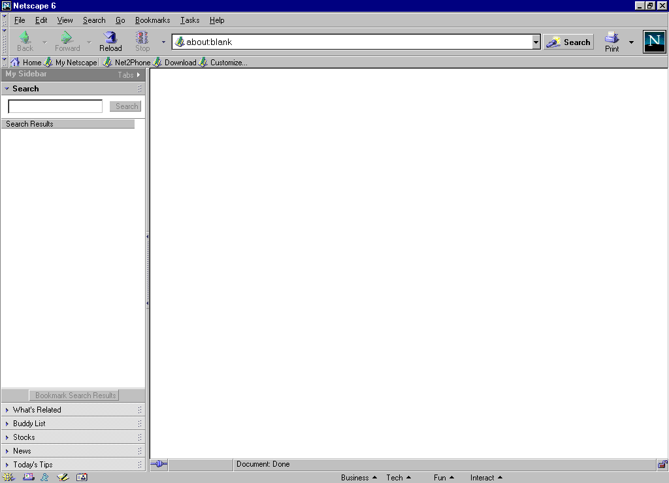This screenshot has height=483, width=669.
Task: Click the Print toolbar icon
Action: pos(612,37)
